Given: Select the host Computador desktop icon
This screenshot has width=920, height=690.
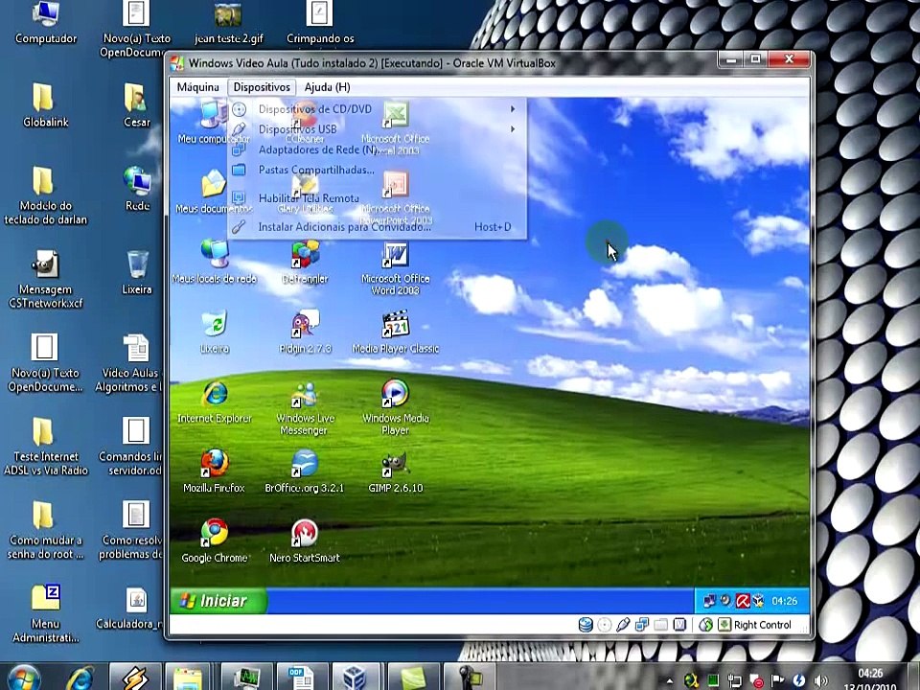Looking at the screenshot, I should coord(46,22).
